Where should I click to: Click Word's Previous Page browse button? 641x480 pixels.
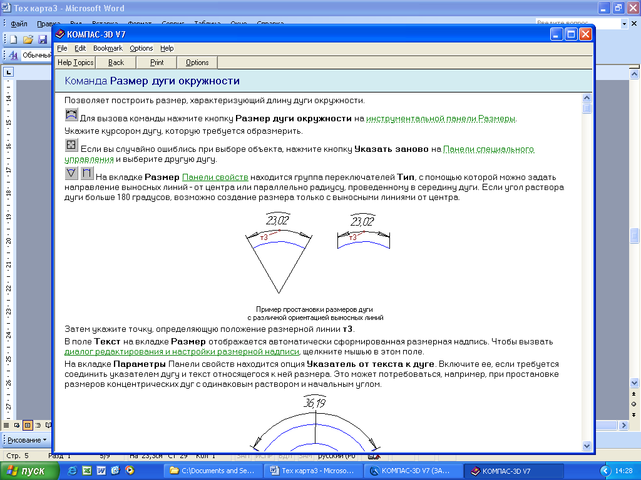click(x=634, y=394)
